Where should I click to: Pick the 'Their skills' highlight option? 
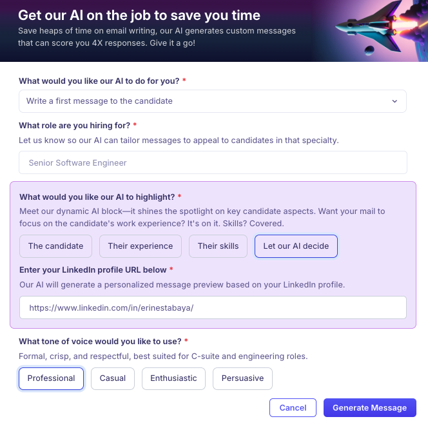218,246
